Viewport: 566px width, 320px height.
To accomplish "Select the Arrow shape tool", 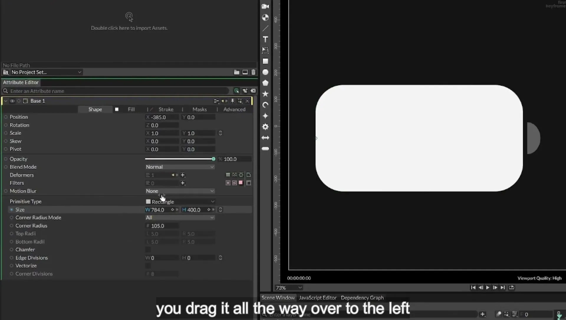I will tap(265, 138).
